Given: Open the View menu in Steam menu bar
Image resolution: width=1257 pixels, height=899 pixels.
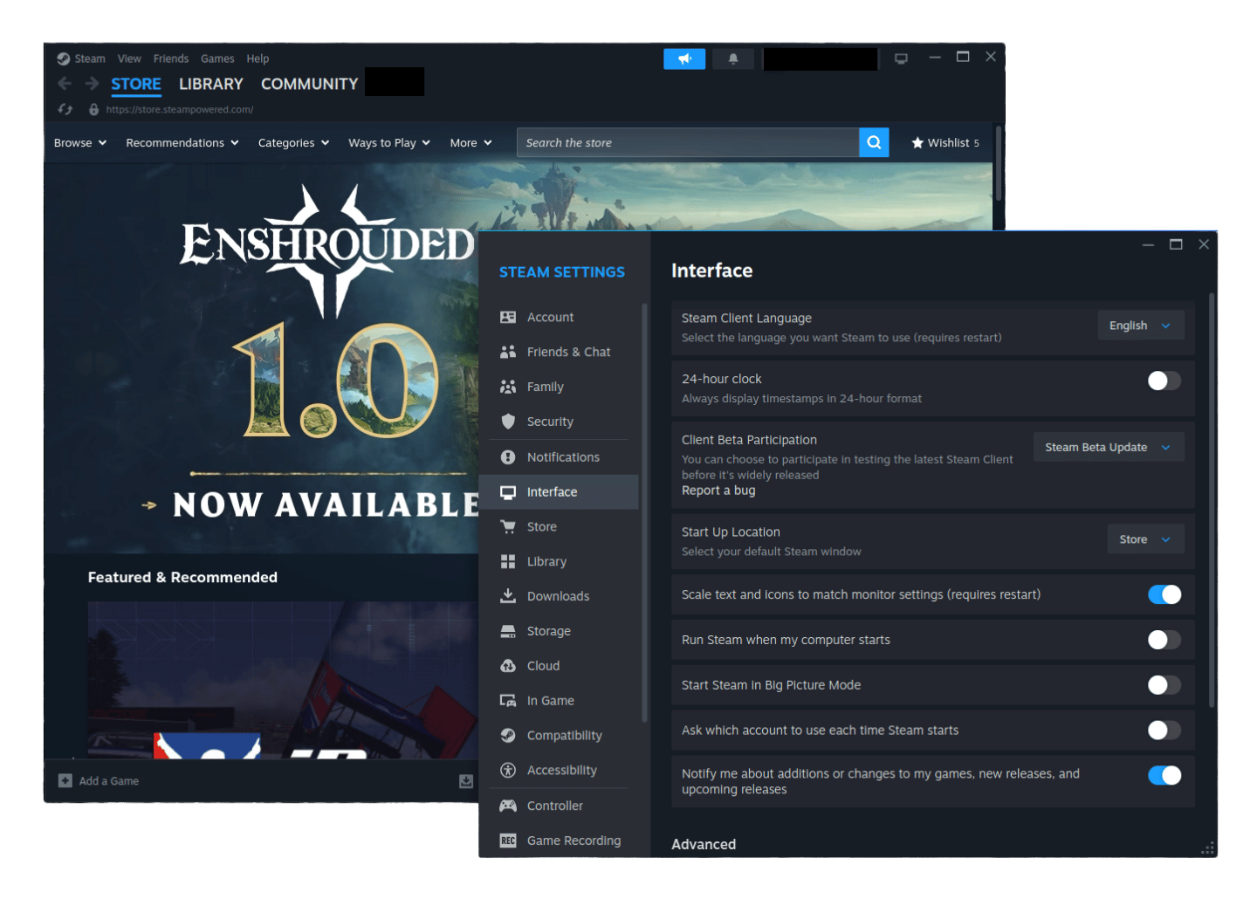Looking at the screenshot, I should point(129,58).
